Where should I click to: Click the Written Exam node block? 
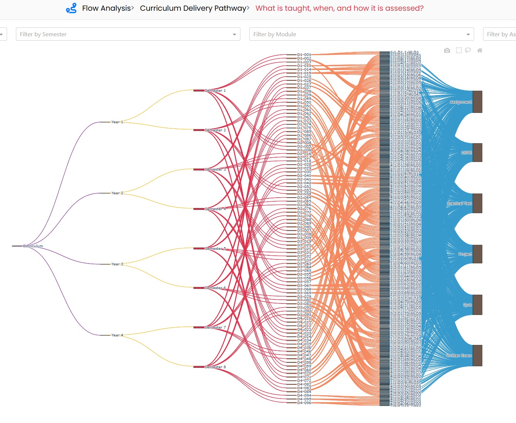[x=477, y=356]
